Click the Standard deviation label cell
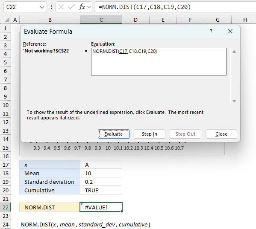Image resolution: width=256 pixels, height=229 pixels. tap(50, 182)
